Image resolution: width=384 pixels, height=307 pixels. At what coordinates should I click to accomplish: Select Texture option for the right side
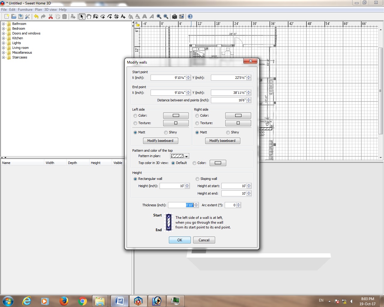[x=197, y=123]
